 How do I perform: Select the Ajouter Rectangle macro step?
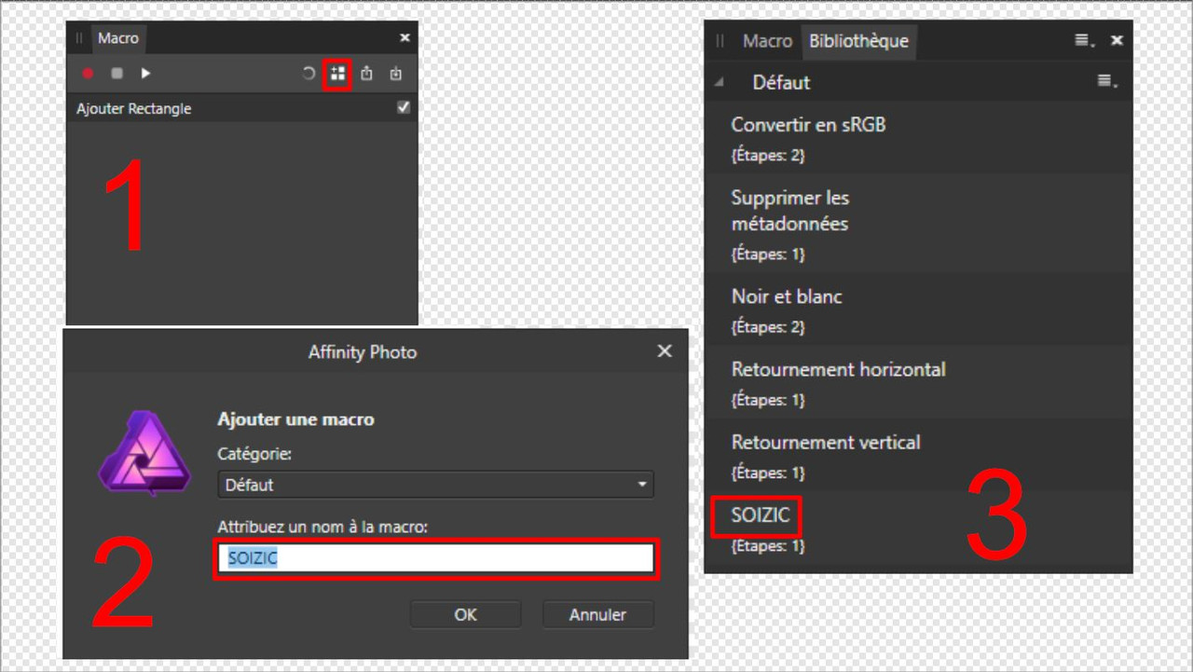(x=242, y=108)
